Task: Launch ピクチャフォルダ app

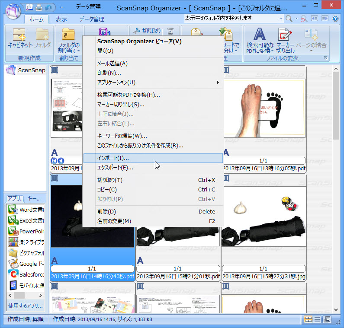Action: pyautogui.click(x=26, y=253)
